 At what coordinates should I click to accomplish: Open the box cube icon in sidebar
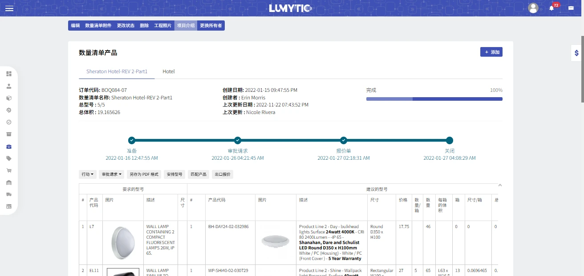coord(9,98)
